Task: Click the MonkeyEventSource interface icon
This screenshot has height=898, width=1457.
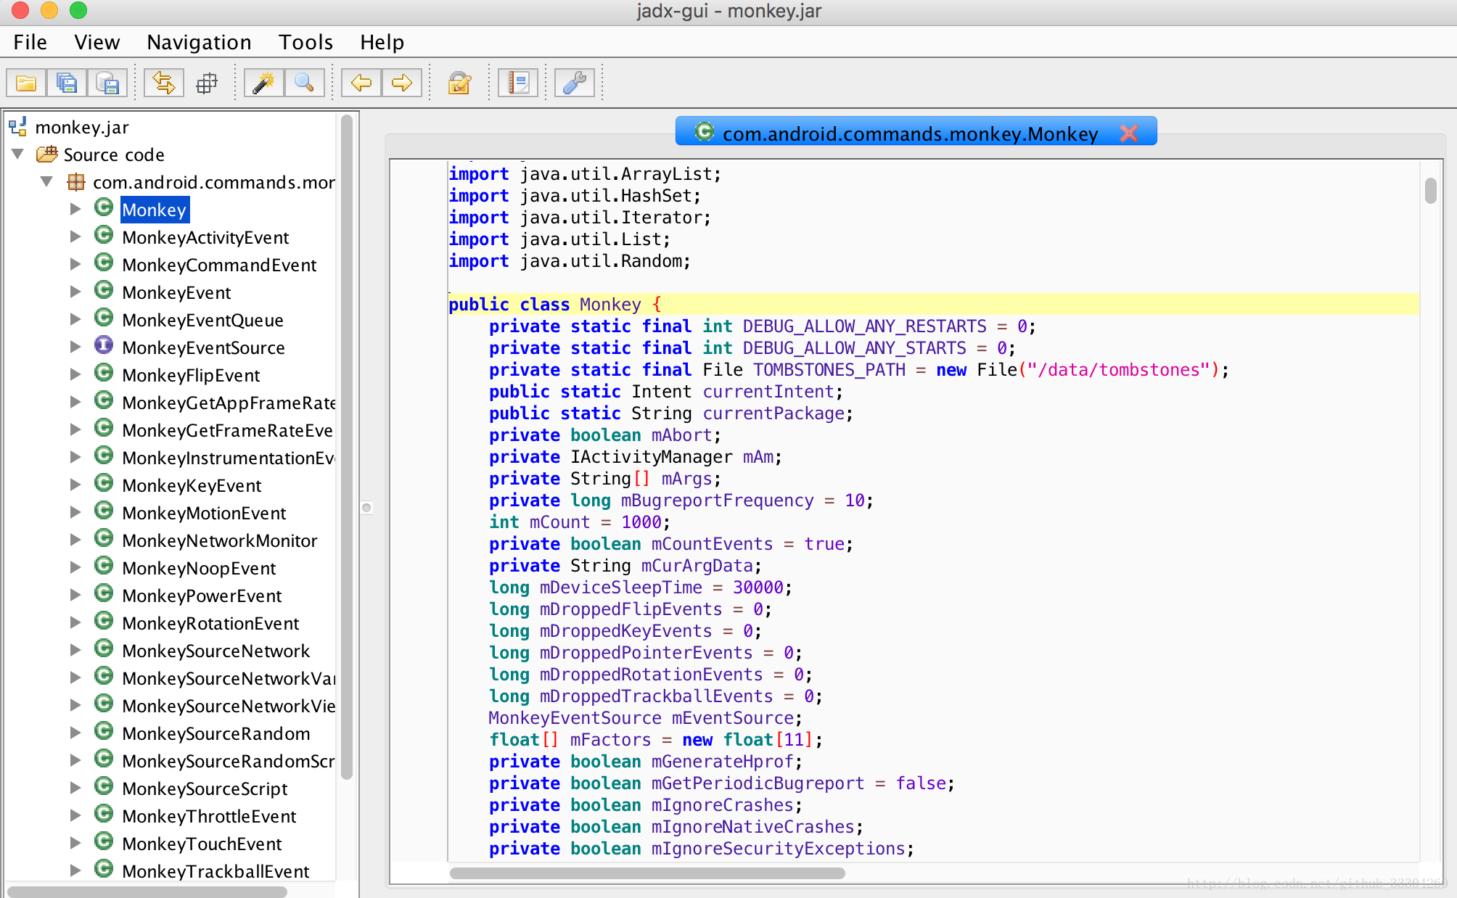Action: (x=104, y=345)
